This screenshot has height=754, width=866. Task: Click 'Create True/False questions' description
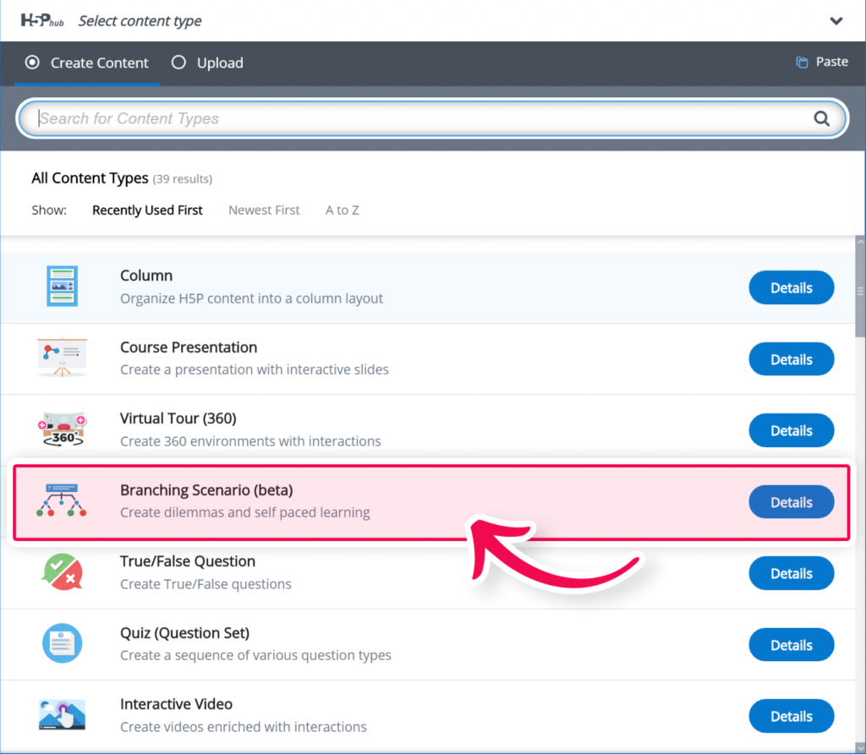[x=206, y=584]
